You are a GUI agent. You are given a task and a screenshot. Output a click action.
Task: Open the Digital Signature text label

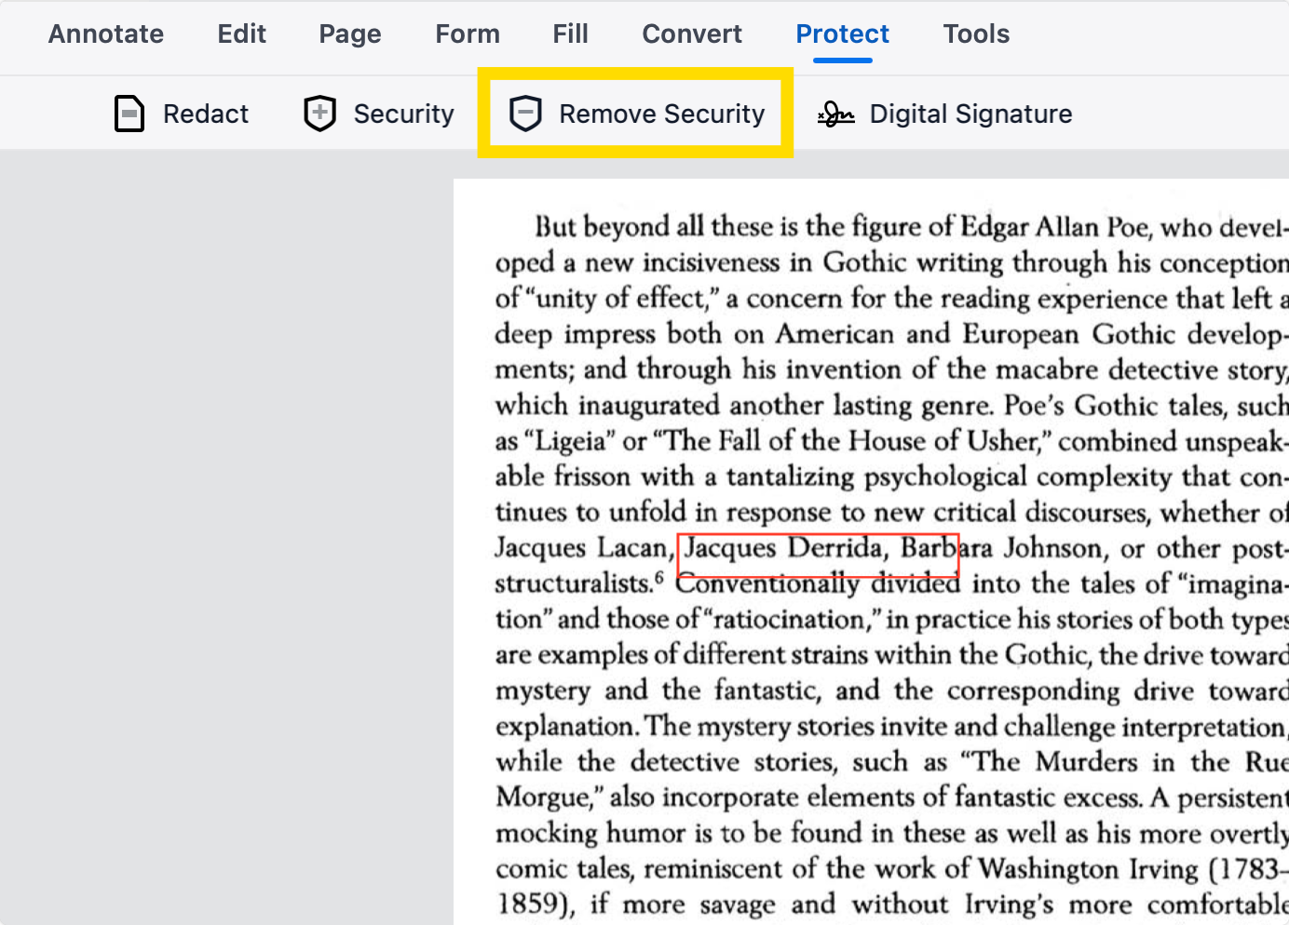[x=970, y=114]
